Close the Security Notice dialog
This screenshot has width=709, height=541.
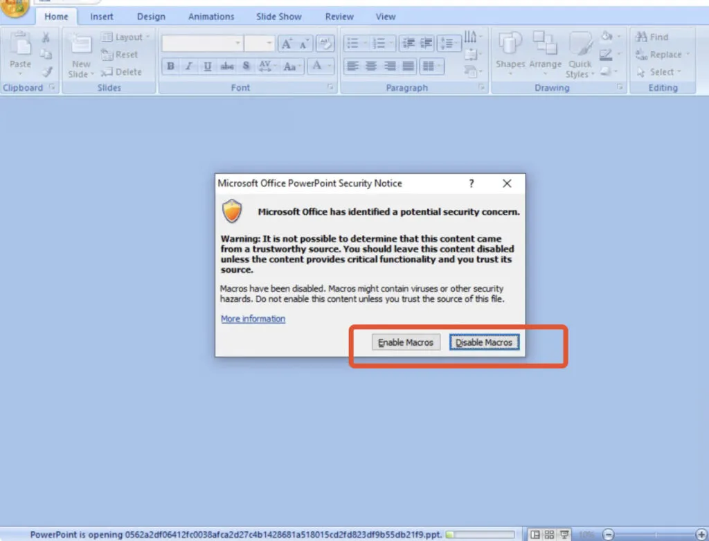point(507,183)
